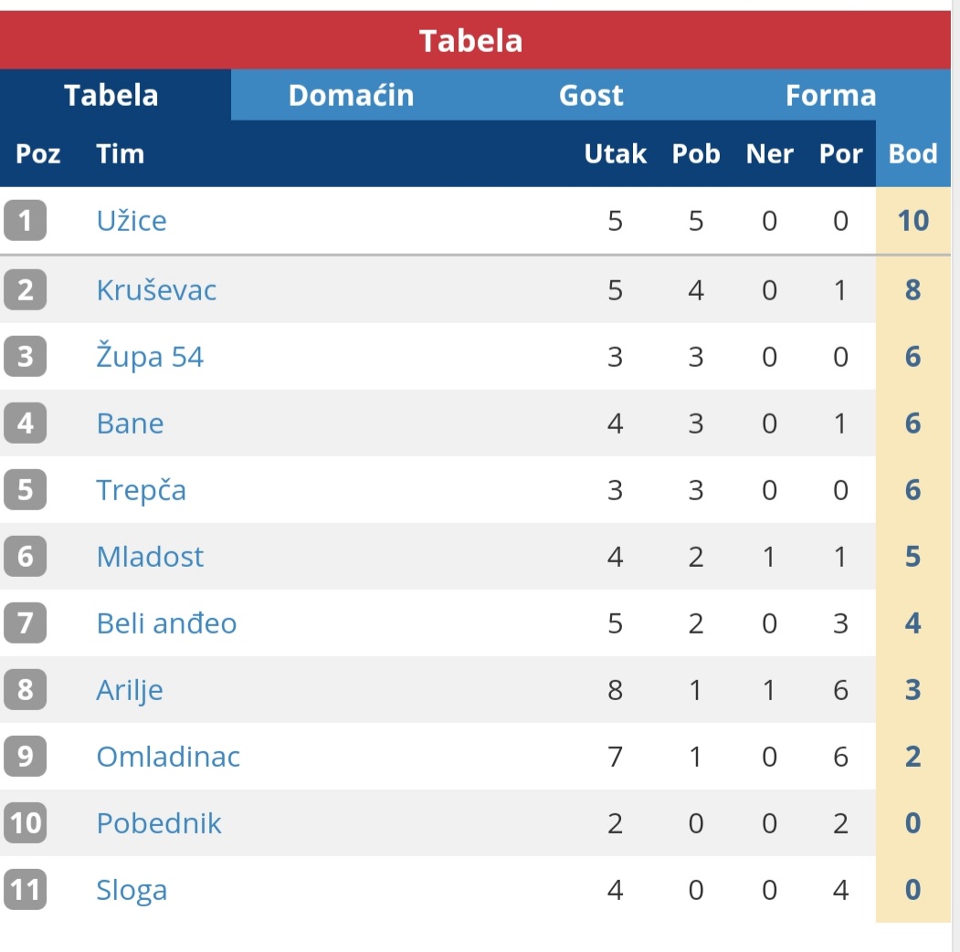Click the Sloga team link
This screenshot has height=952, width=960.
click(131, 890)
